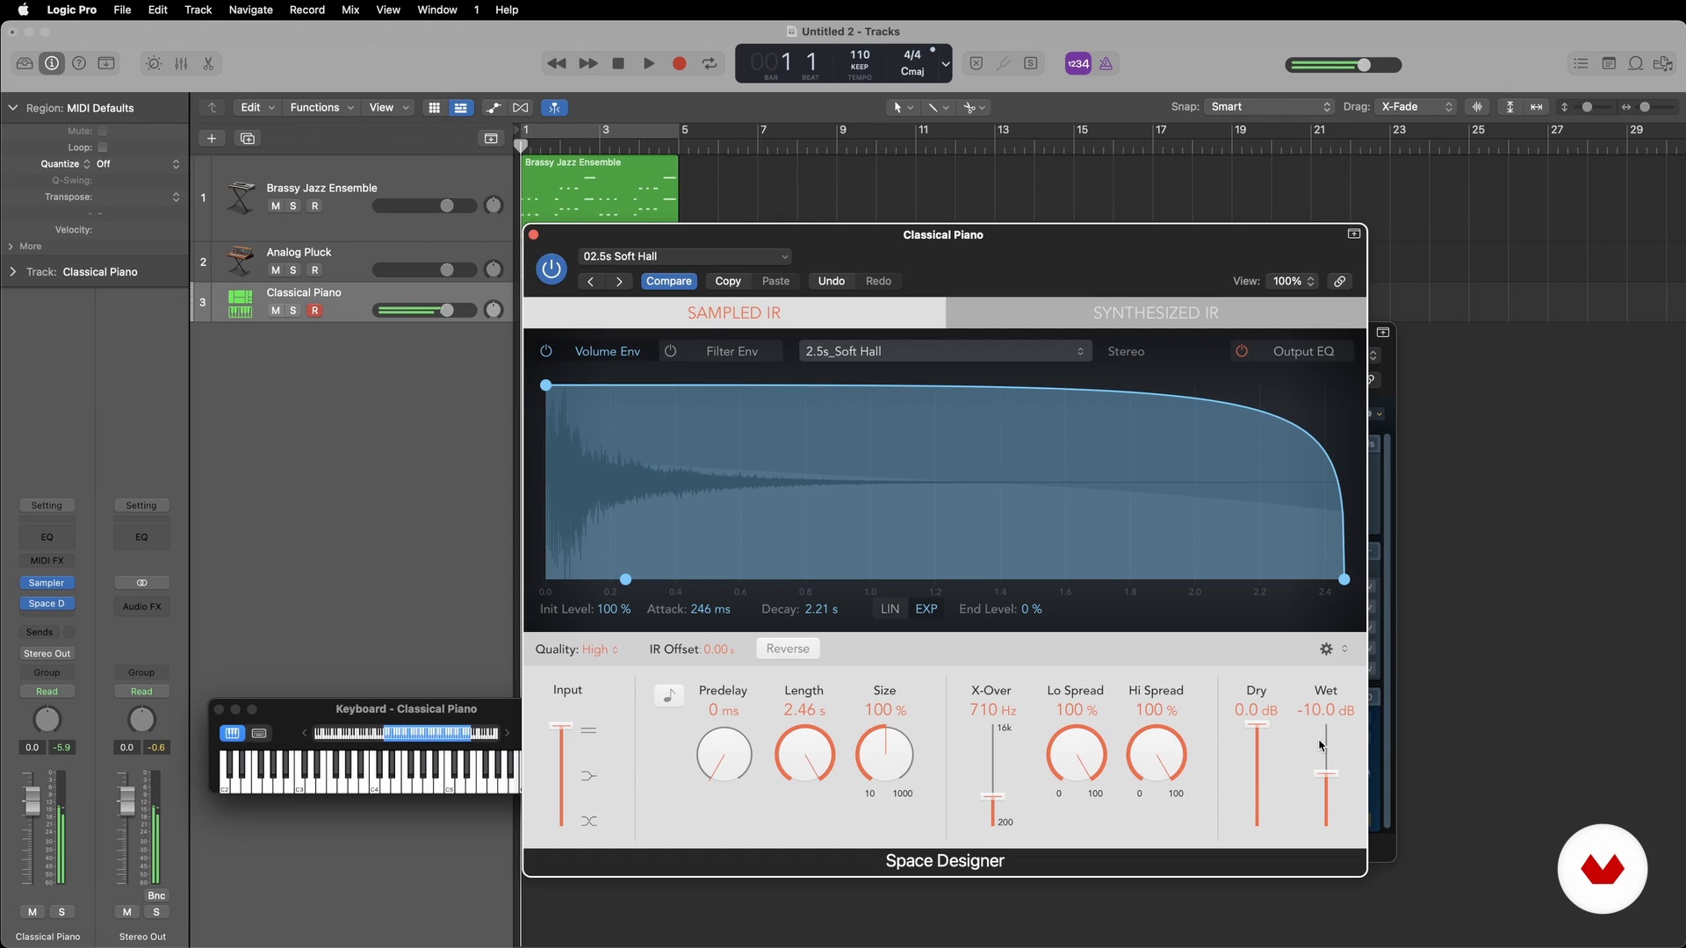Open the View 100% size dropdown
1686x948 pixels.
click(x=1292, y=281)
